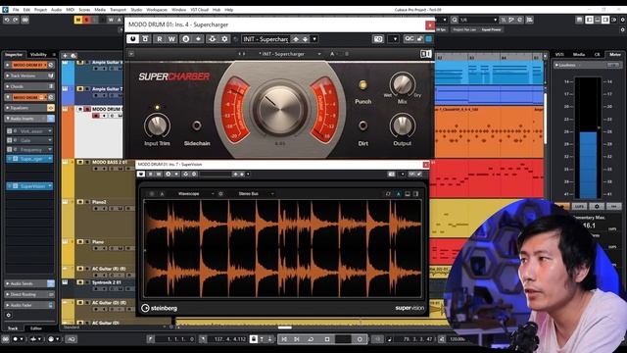Adjust the Output knob
627x353 pixels.
point(403,126)
